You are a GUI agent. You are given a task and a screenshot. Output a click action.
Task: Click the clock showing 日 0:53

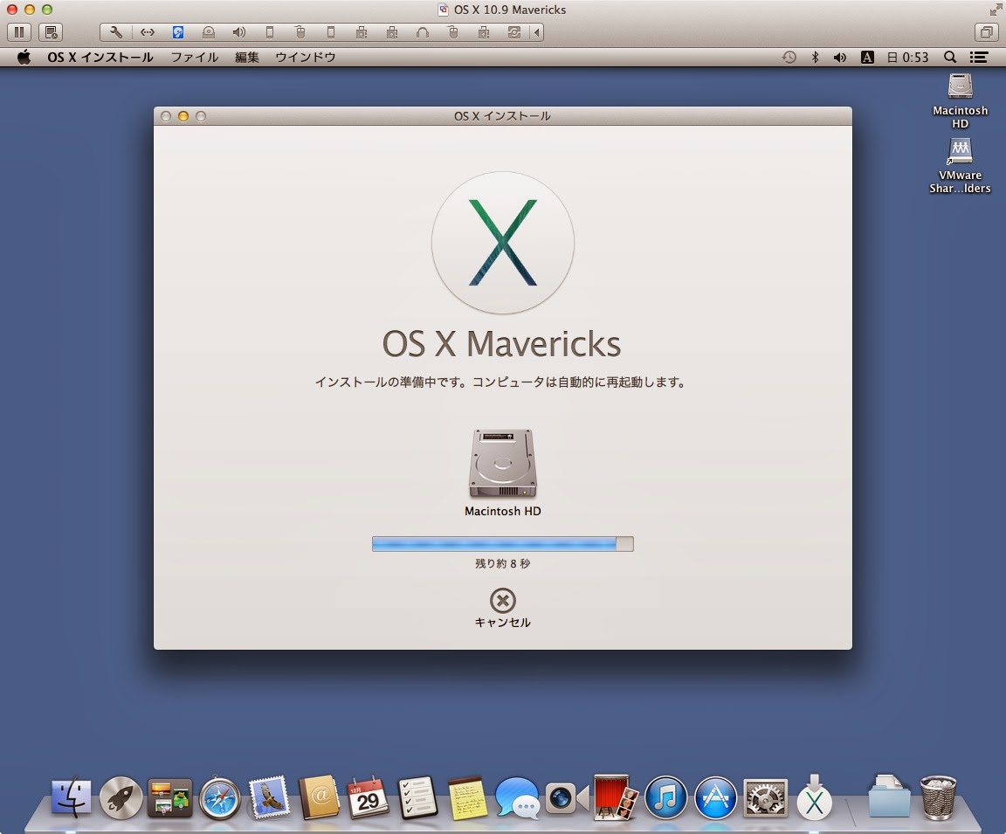pyautogui.click(x=908, y=57)
